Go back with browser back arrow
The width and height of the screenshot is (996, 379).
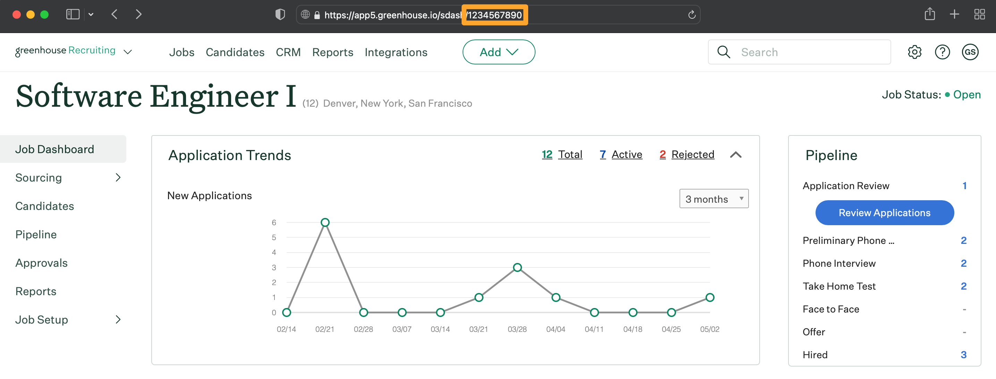click(x=115, y=15)
